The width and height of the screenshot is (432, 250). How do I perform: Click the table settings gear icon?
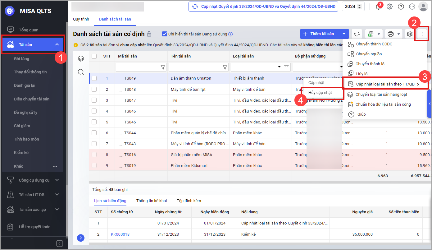click(x=409, y=34)
